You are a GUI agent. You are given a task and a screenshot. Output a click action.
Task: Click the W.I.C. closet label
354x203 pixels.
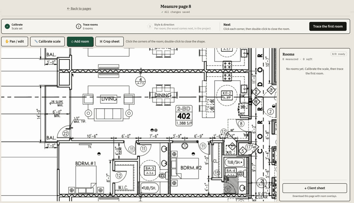click(x=123, y=188)
